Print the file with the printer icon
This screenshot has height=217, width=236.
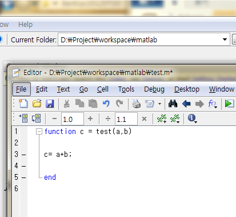click(x=137, y=104)
